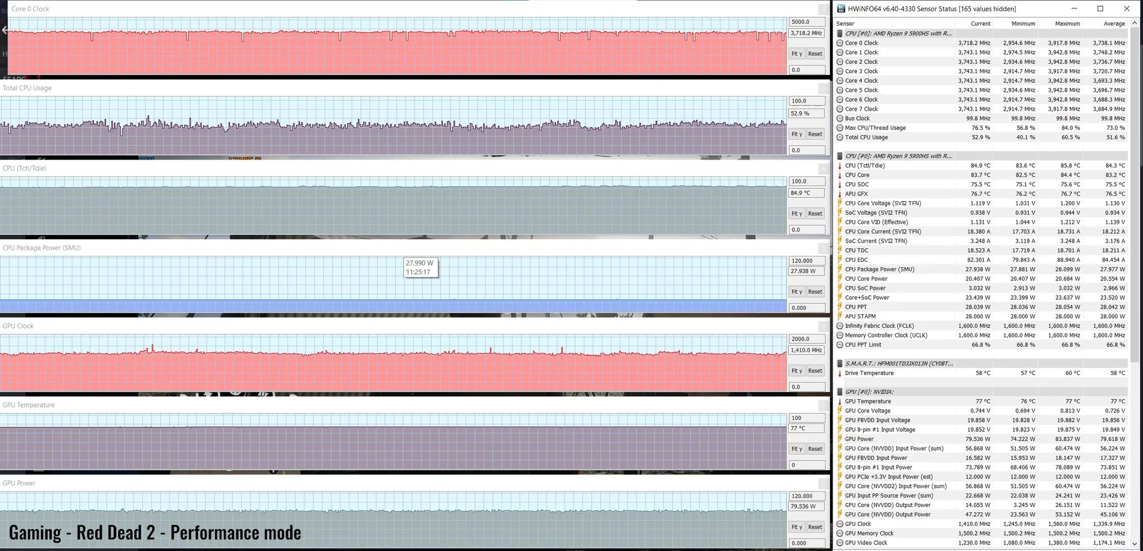Click the bolt icon beside GPU Core Voltage
Viewport: 1143px width, 551px height.
click(840, 411)
